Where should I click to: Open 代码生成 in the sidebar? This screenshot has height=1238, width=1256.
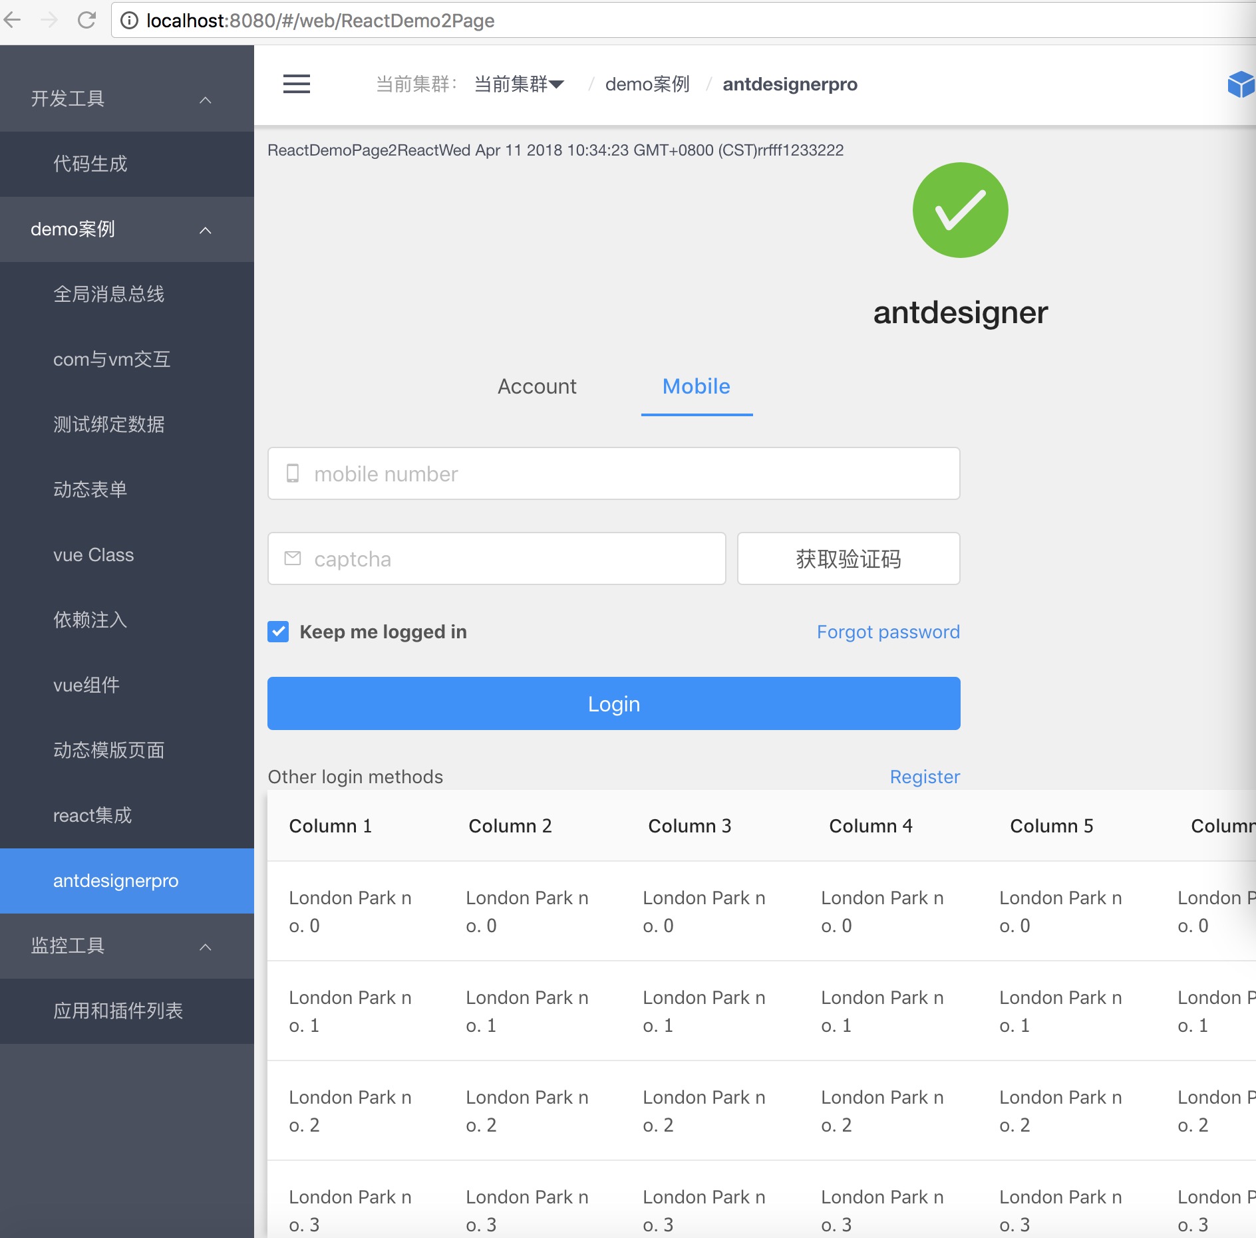[127, 164]
